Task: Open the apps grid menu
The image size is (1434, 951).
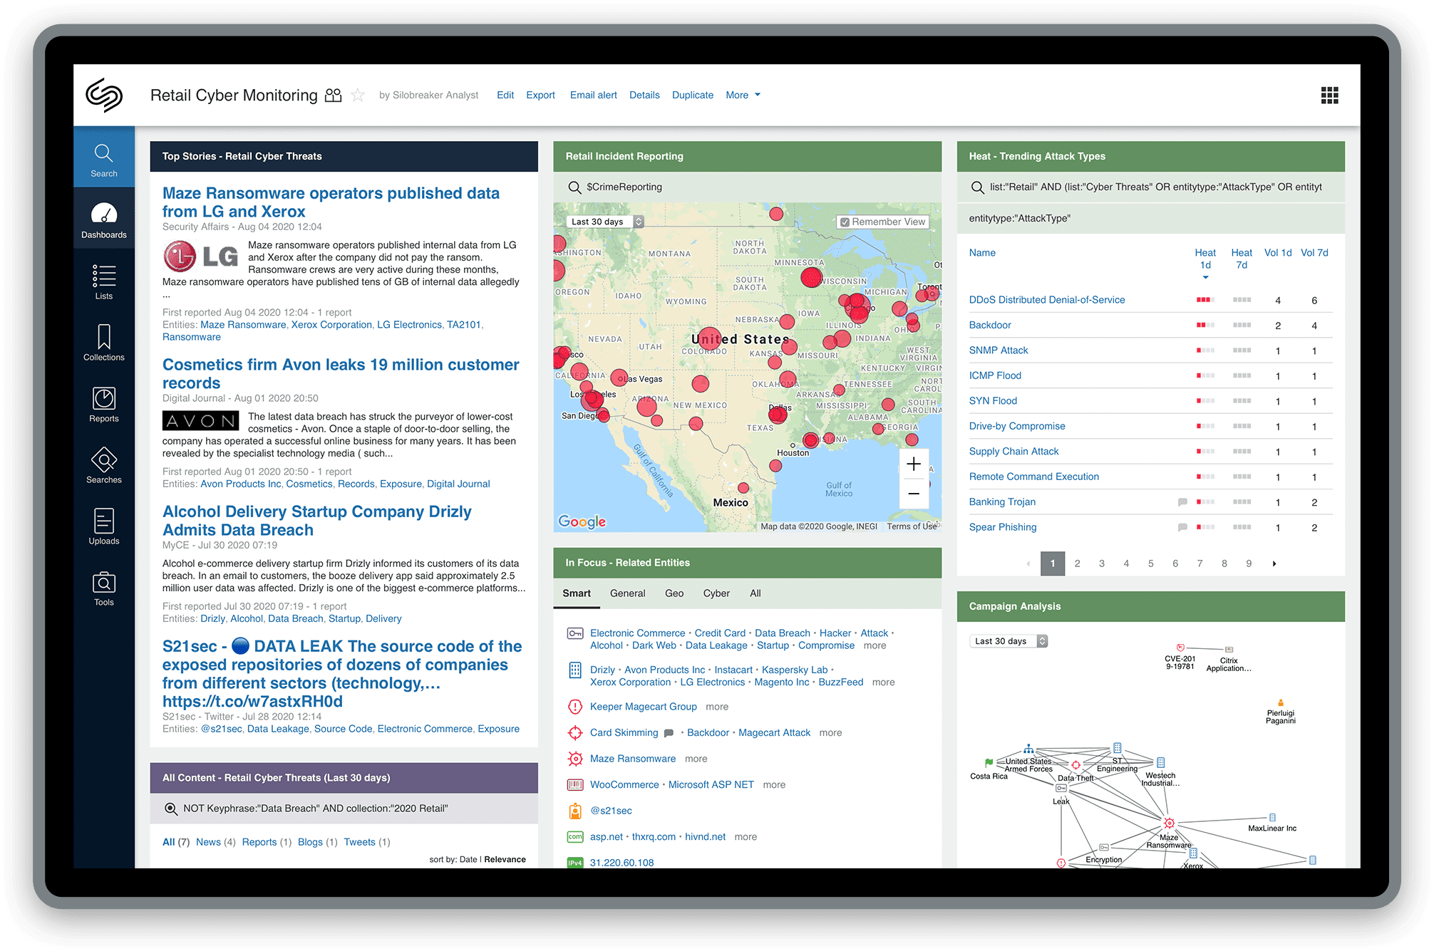Action: click(x=1329, y=95)
